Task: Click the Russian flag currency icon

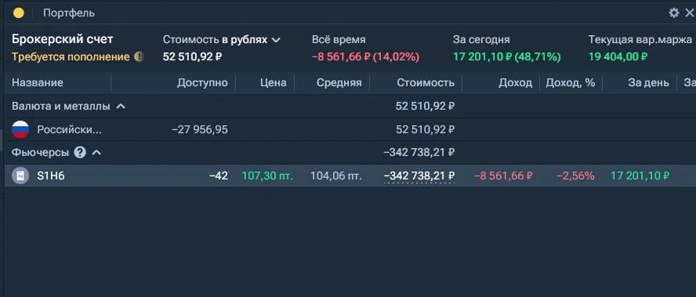Action: [20, 129]
